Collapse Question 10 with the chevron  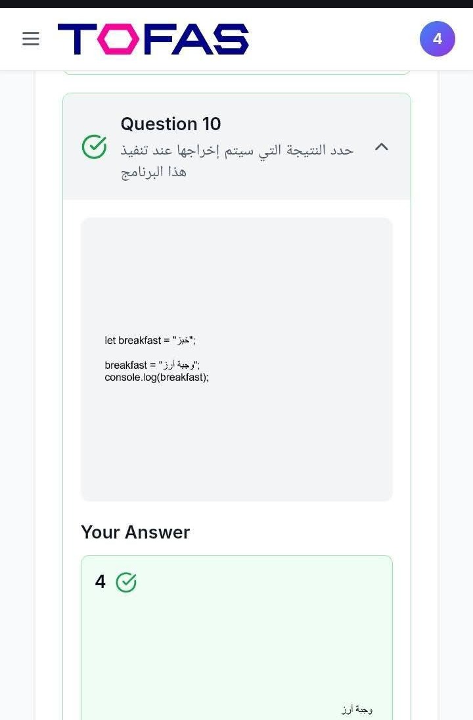coord(381,147)
